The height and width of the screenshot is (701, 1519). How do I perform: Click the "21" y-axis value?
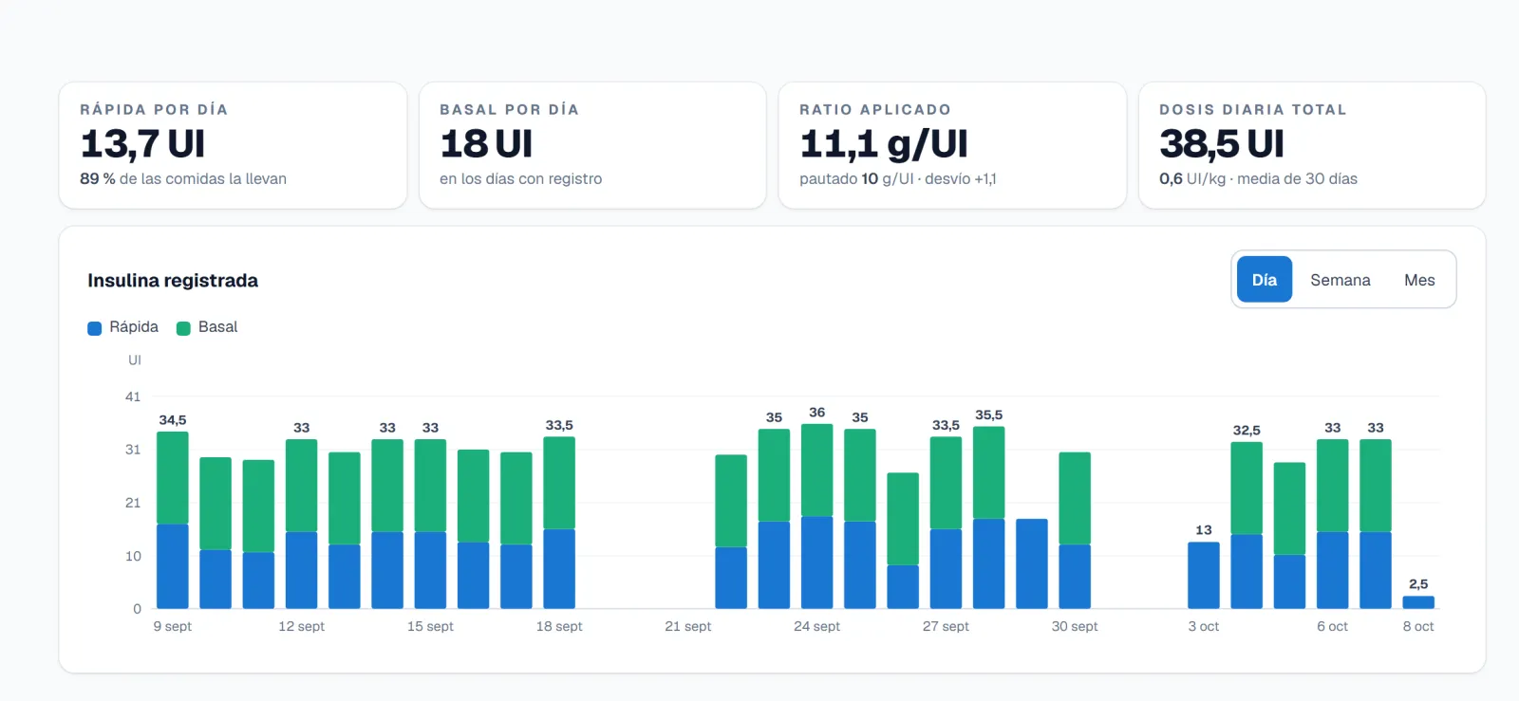click(133, 503)
